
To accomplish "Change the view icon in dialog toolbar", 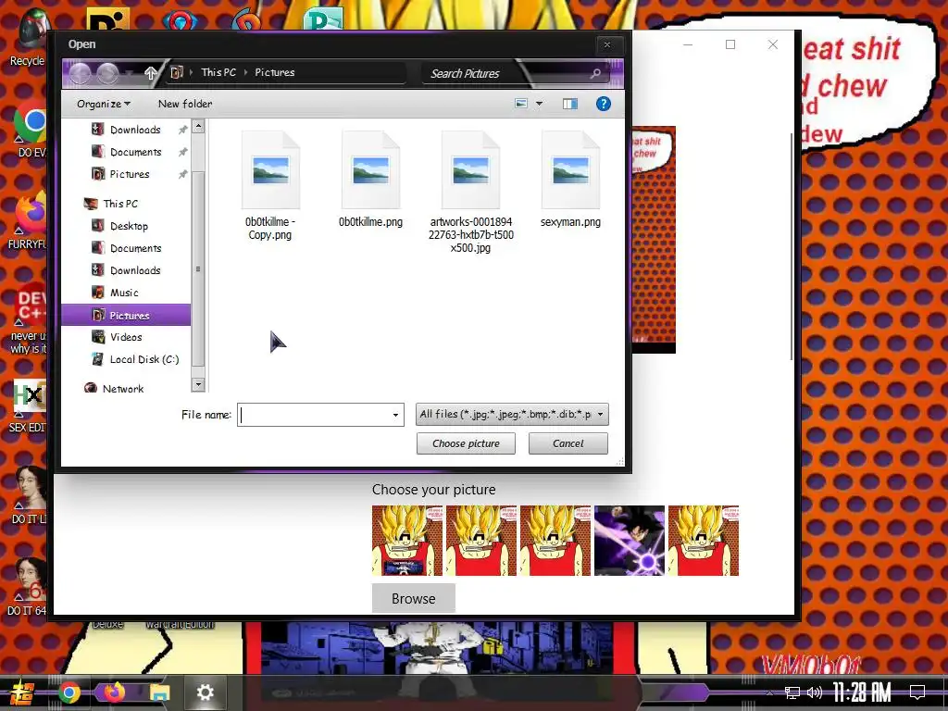I will click(520, 104).
